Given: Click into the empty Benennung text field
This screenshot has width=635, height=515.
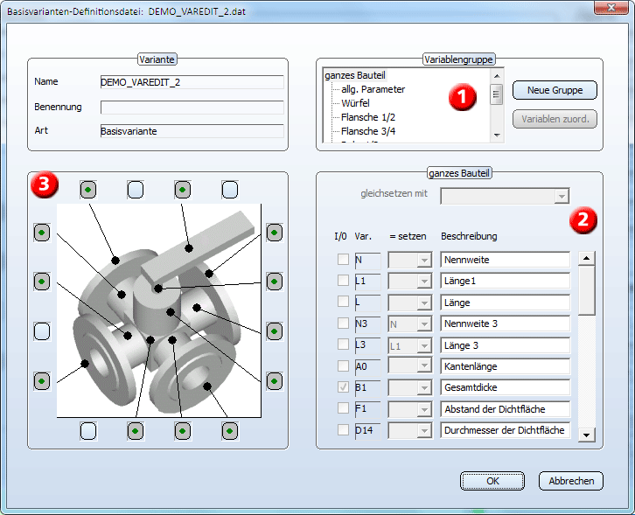Looking at the screenshot, I should tap(192, 108).
